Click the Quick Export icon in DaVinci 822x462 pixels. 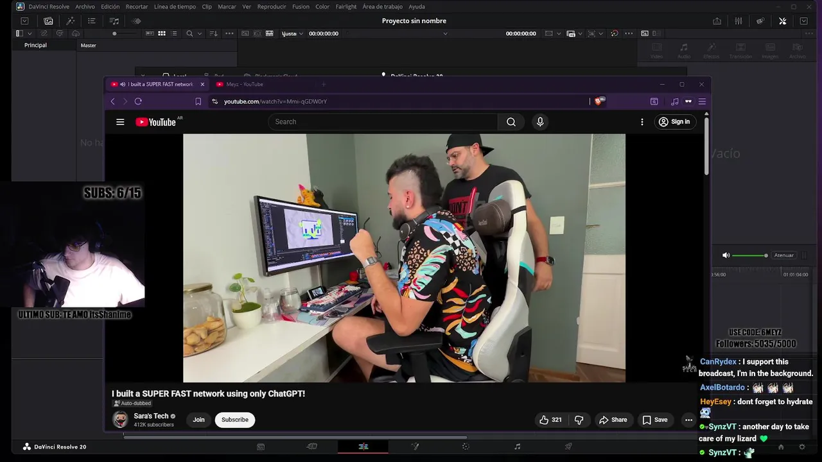coord(717,21)
